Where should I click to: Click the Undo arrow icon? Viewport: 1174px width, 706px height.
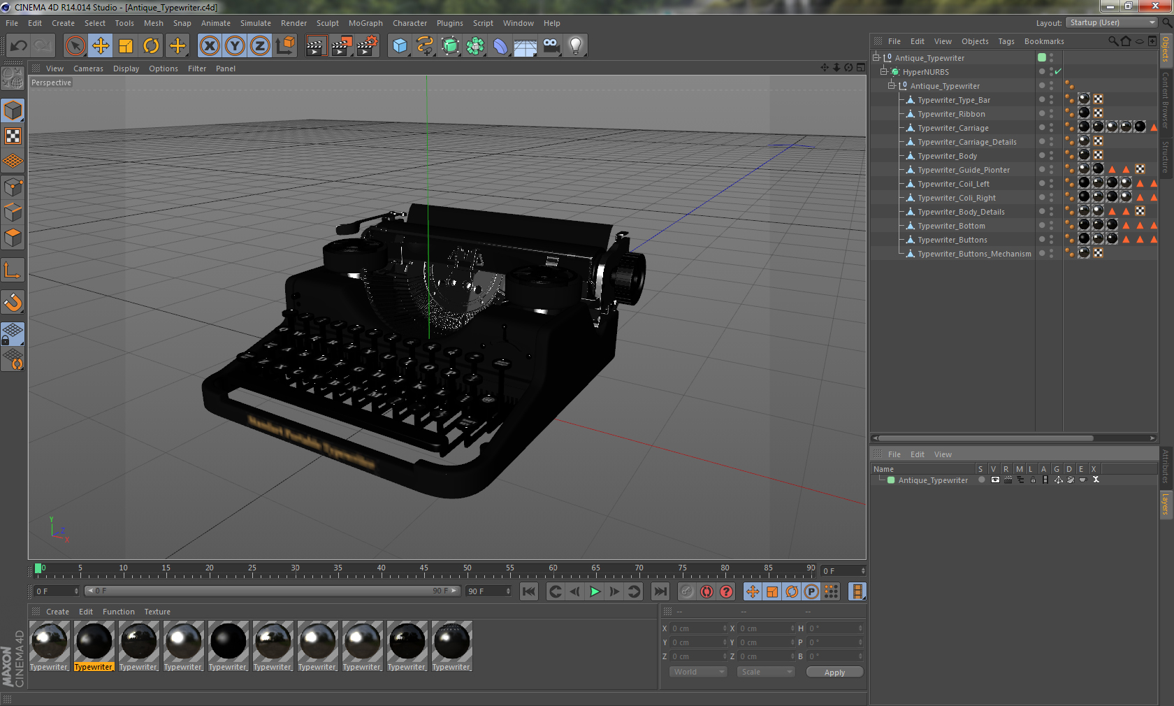click(19, 46)
